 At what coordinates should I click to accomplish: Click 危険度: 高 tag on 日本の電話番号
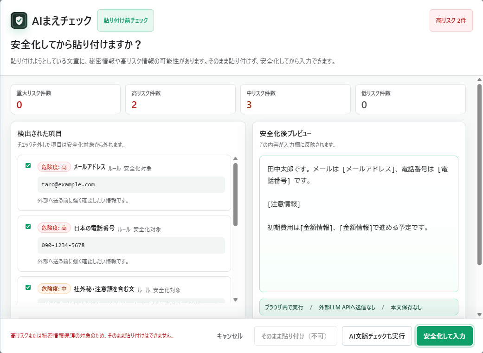54,228
